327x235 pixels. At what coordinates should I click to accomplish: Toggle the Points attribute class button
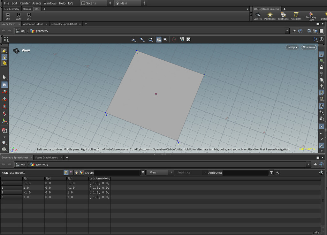[65, 172]
